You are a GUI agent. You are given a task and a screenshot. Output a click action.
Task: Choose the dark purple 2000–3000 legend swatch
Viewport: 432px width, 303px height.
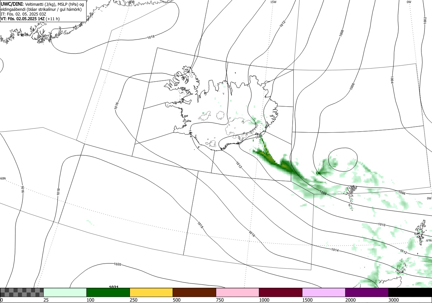(367, 292)
